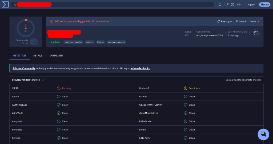Open the notifications chat icon

coord(226,4)
